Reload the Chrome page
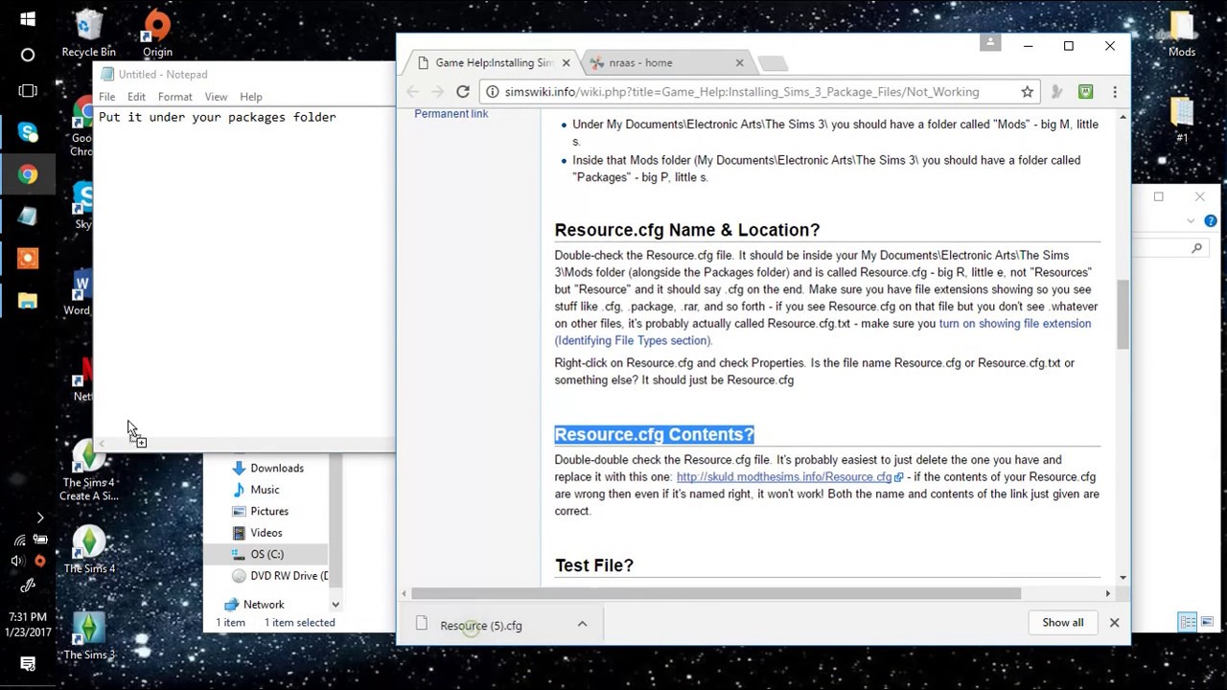This screenshot has height=690, width=1227. pos(463,91)
